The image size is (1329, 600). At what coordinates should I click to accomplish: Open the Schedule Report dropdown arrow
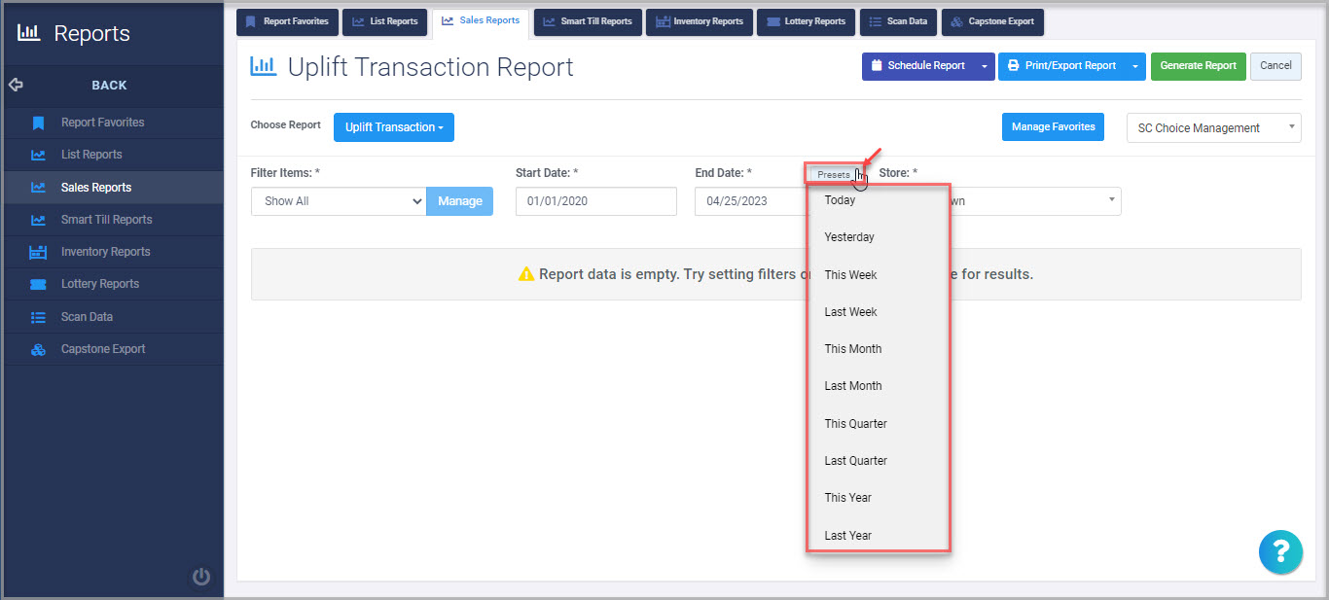pos(985,66)
